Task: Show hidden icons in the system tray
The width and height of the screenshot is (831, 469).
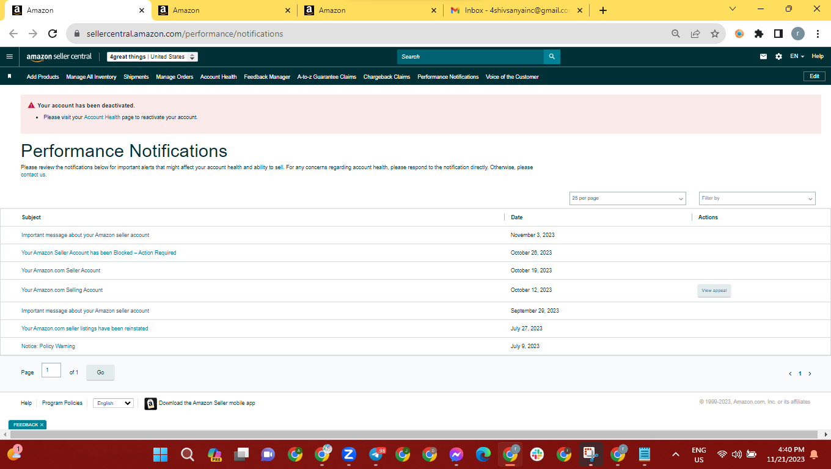Action: (x=676, y=454)
